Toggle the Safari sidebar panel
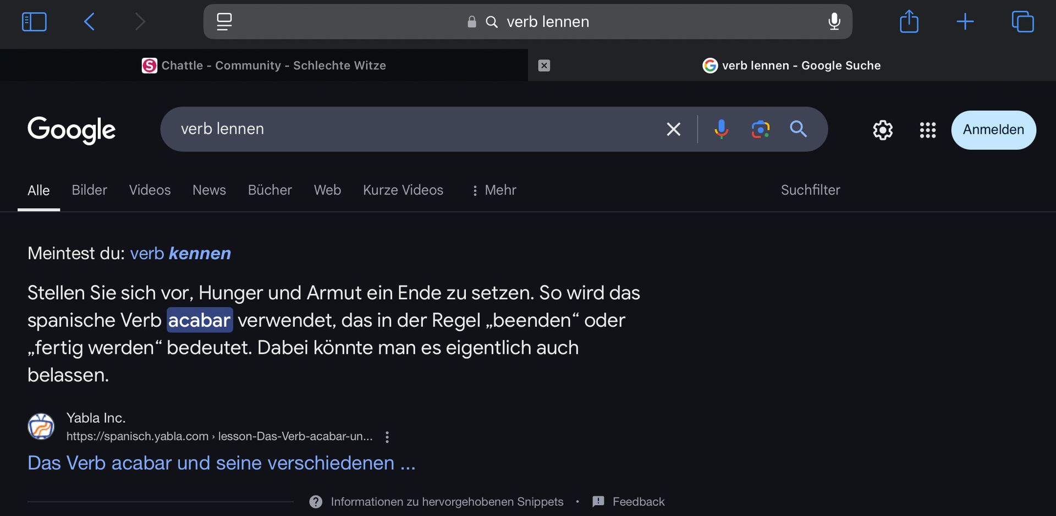Viewport: 1056px width, 516px height. pyautogui.click(x=34, y=22)
